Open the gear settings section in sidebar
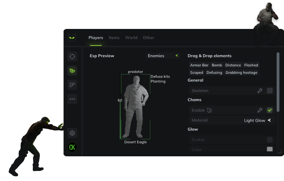The width and height of the screenshot is (284, 181). (72, 133)
